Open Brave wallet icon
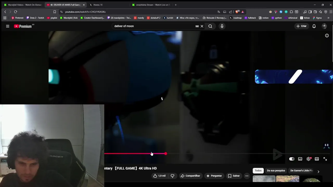This screenshot has height=187, width=333. pos(315,12)
